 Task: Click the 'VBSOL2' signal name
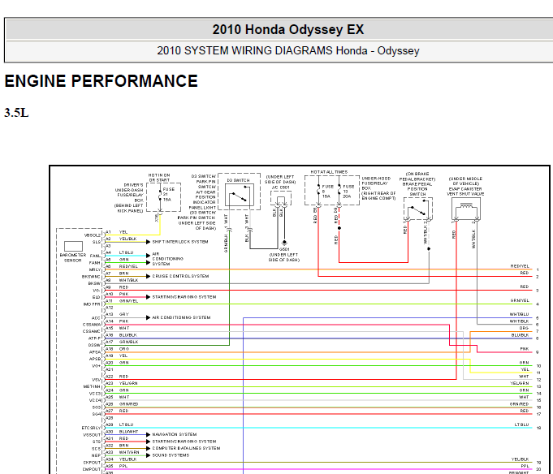pyautogui.click(x=93, y=235)
